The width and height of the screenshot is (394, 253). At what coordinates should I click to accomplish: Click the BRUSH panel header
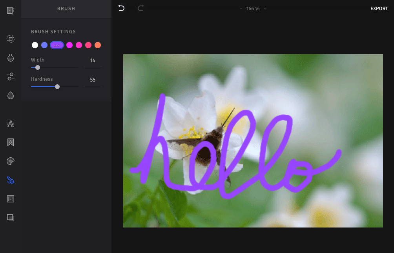point(66,8)
